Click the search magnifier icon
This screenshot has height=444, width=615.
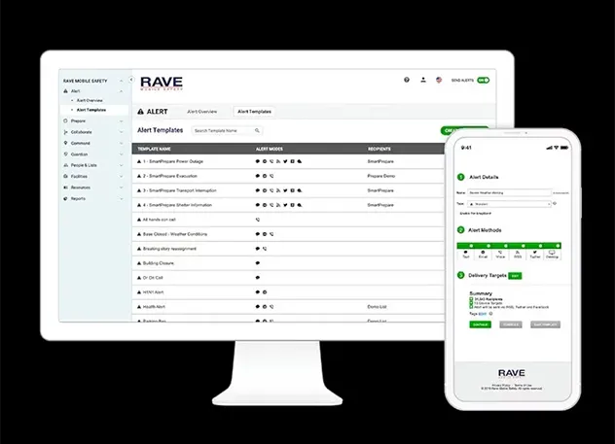258,130
